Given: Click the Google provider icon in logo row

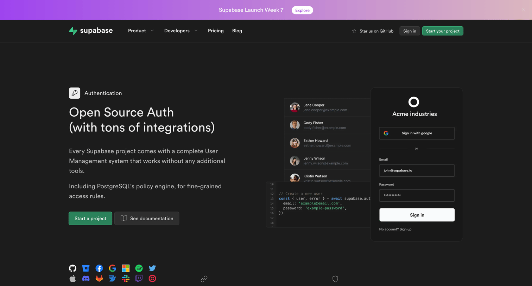Looking at the screenshot, I should tap(112, 268).
